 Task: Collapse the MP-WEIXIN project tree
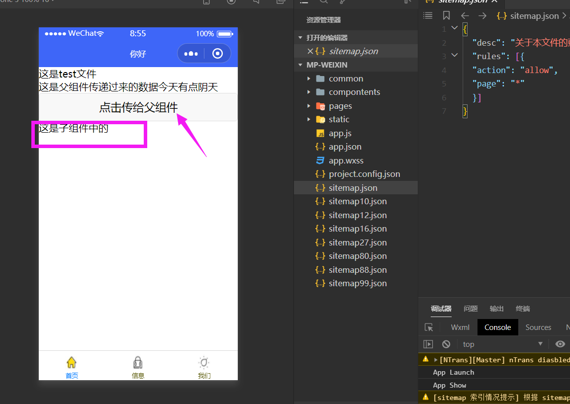[300, 65]
